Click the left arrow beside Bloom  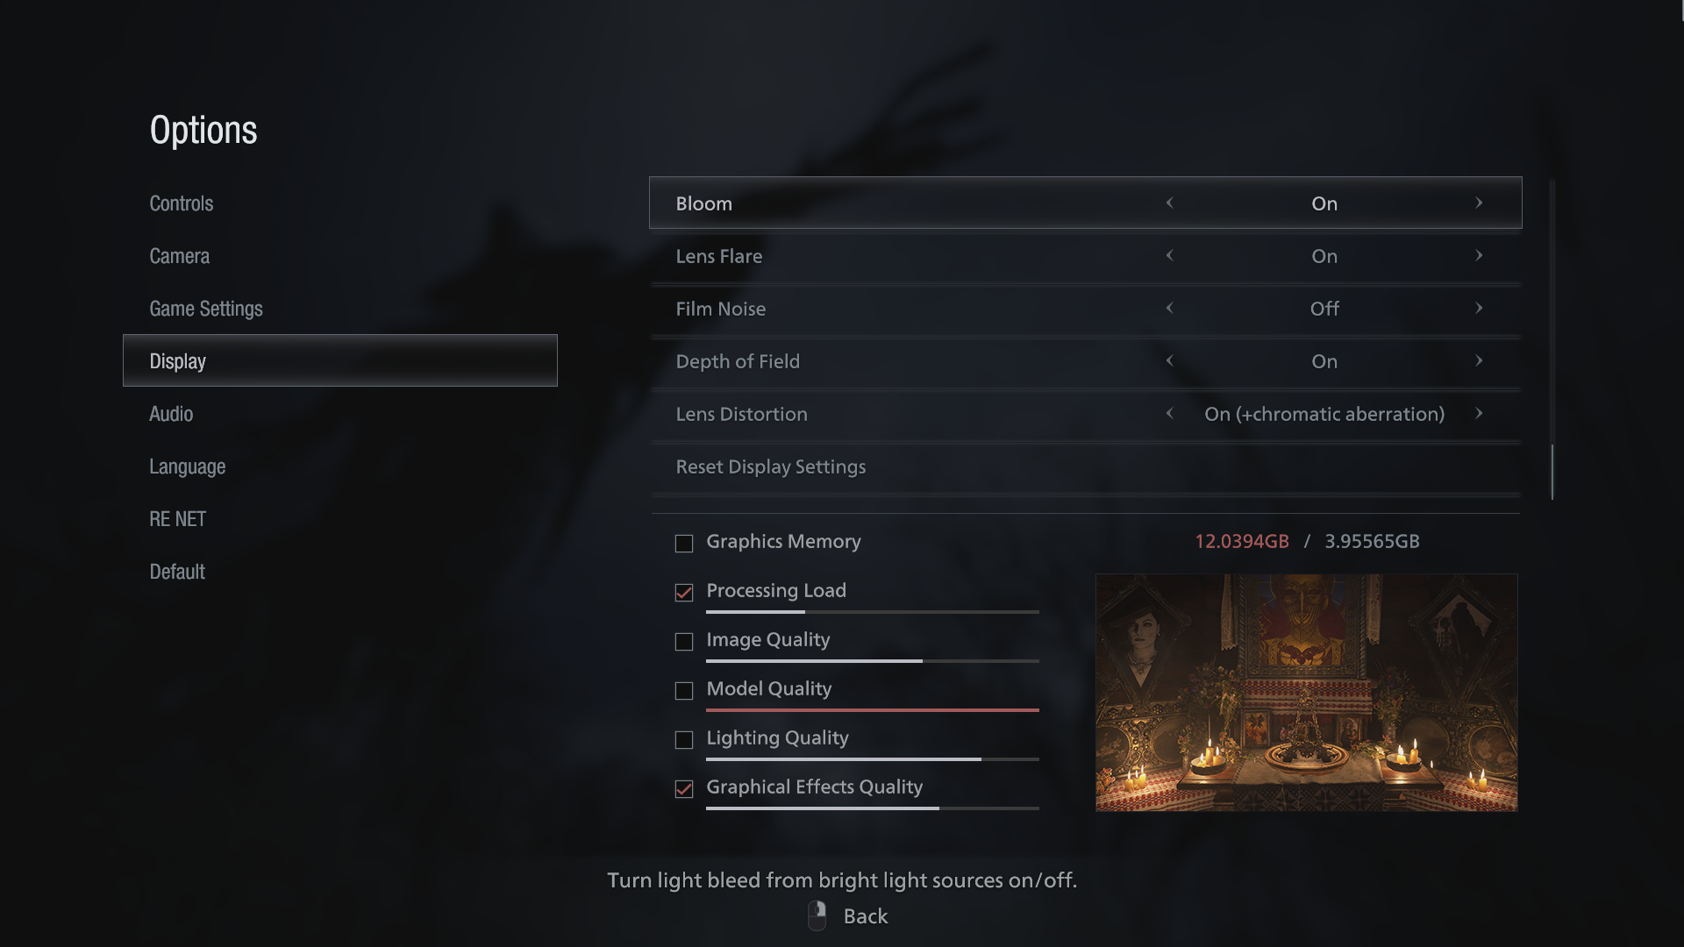point(1169,203)
